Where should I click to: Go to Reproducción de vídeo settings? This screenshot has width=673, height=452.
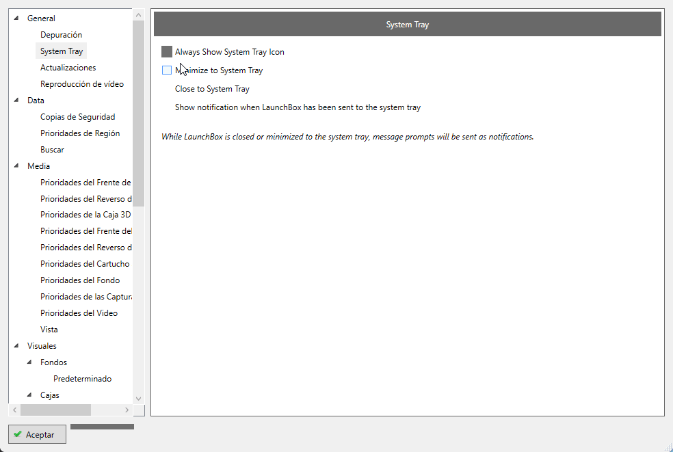pos(81,84)
